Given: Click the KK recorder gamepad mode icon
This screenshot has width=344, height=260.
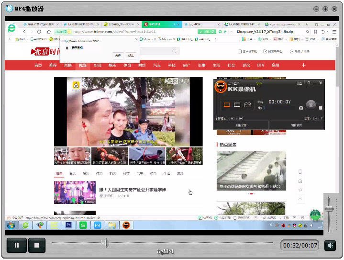Looking at the screenshot, I should coord(248,105).
